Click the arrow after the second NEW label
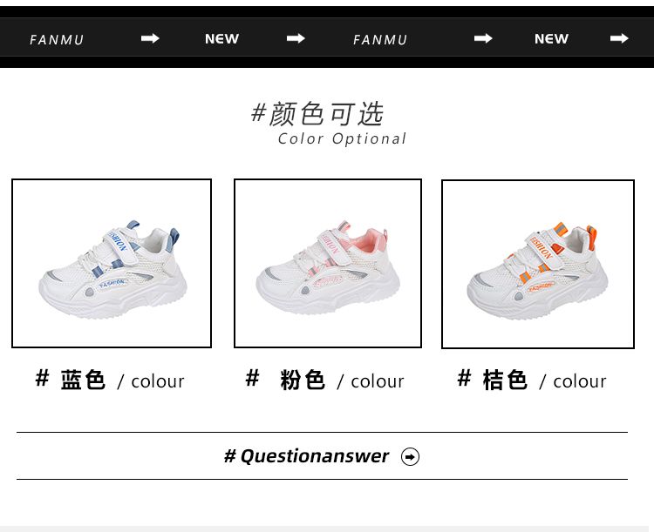This screenshot has width=654, height=532. tap(619, 38)
